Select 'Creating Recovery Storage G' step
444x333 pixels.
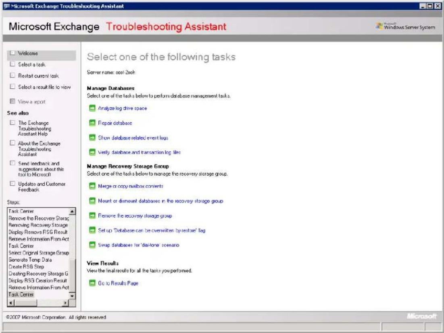[38, 273]
